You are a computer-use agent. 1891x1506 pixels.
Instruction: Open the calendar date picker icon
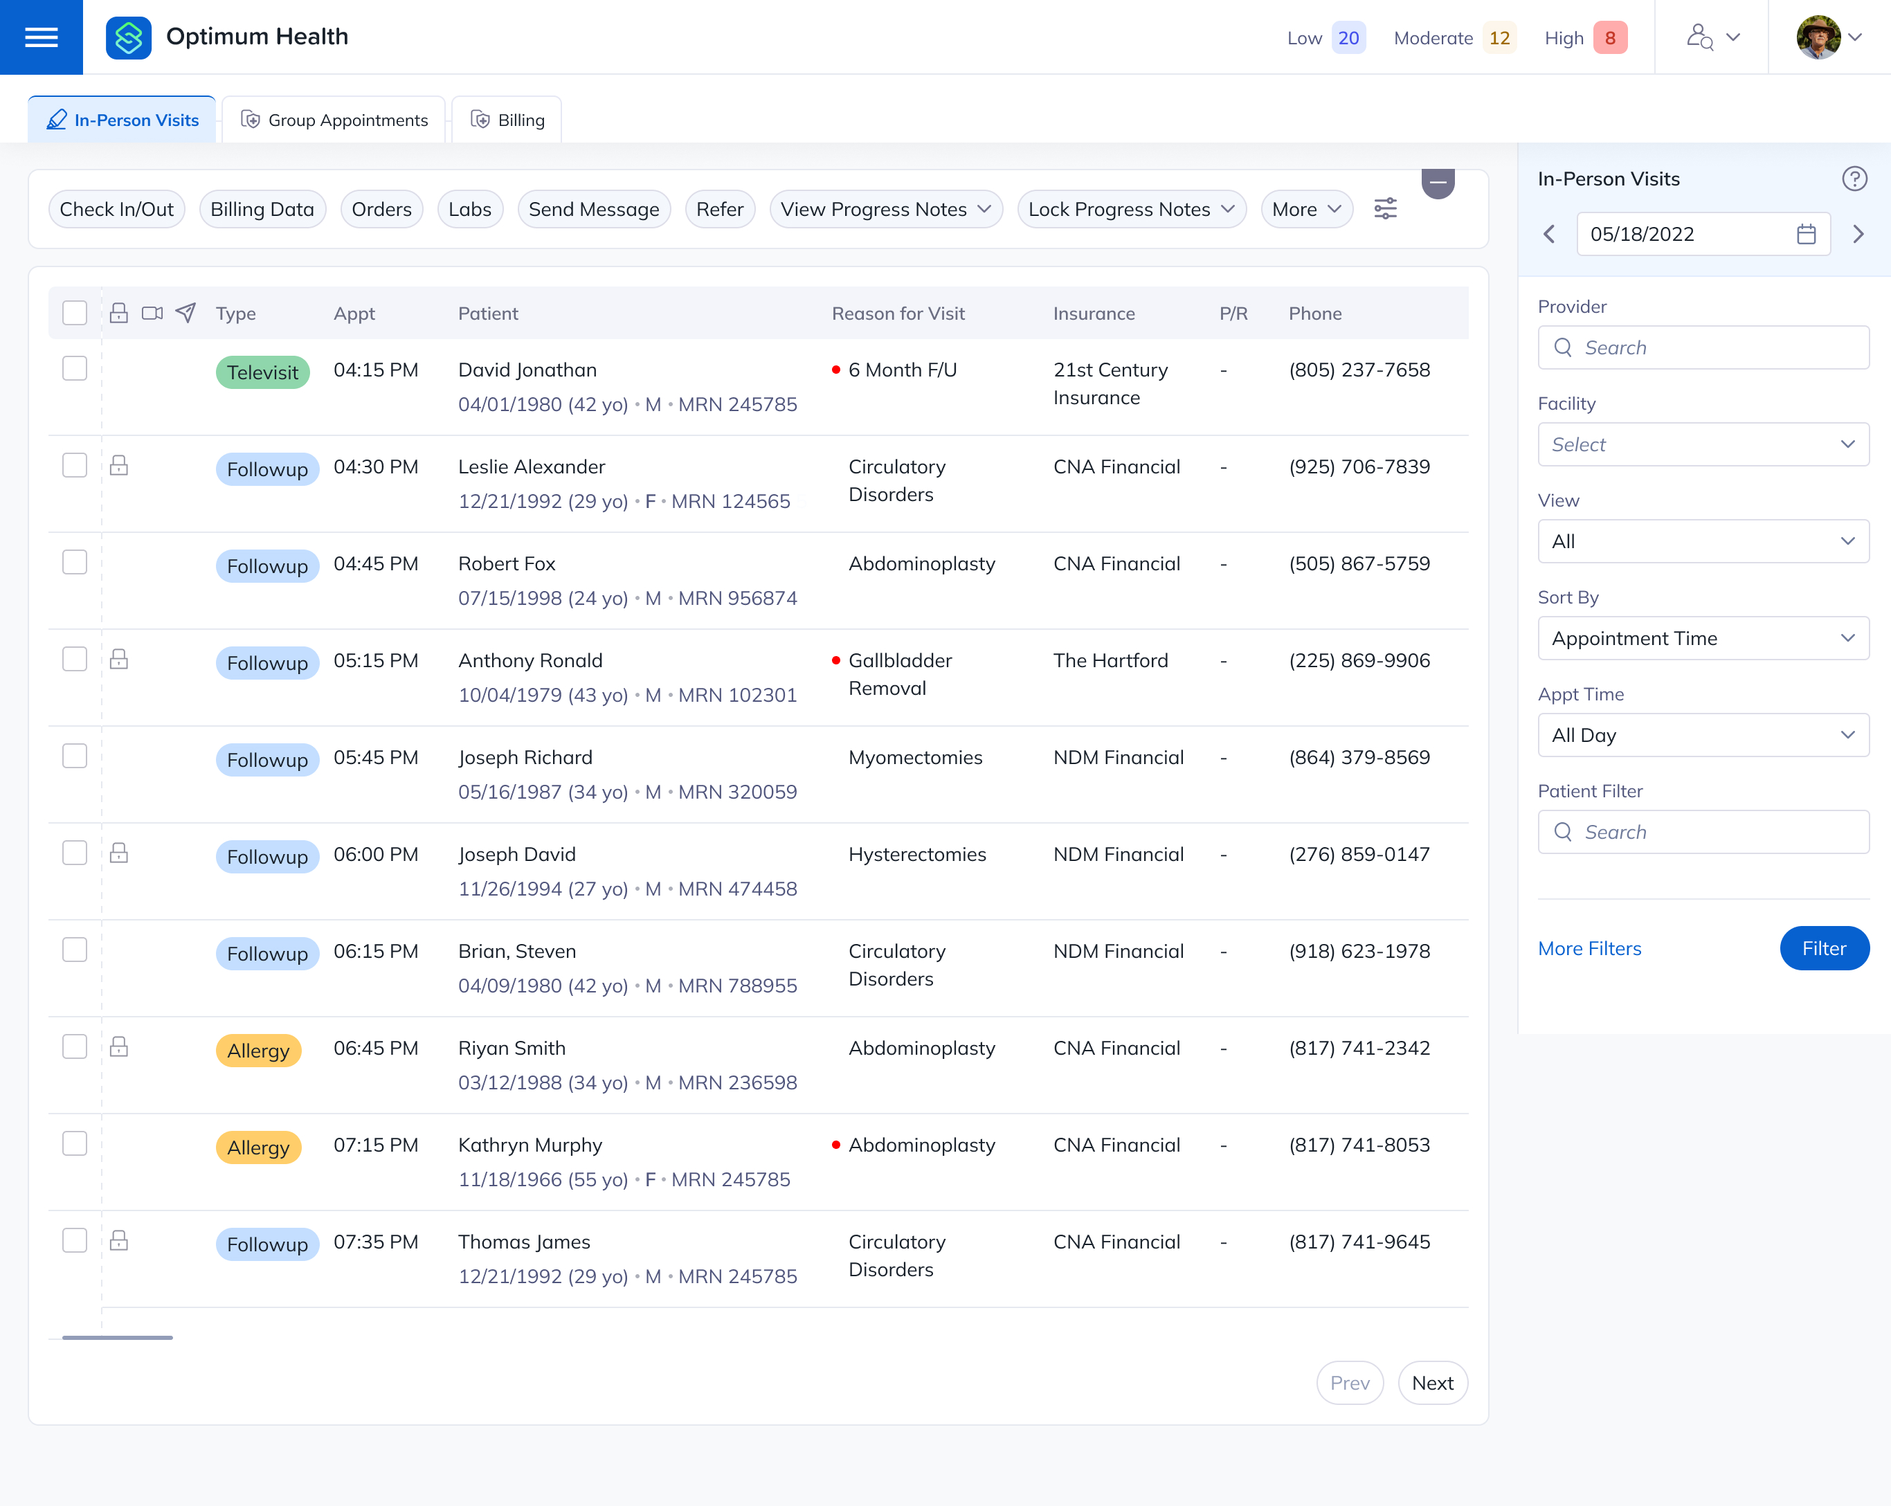1806,234
